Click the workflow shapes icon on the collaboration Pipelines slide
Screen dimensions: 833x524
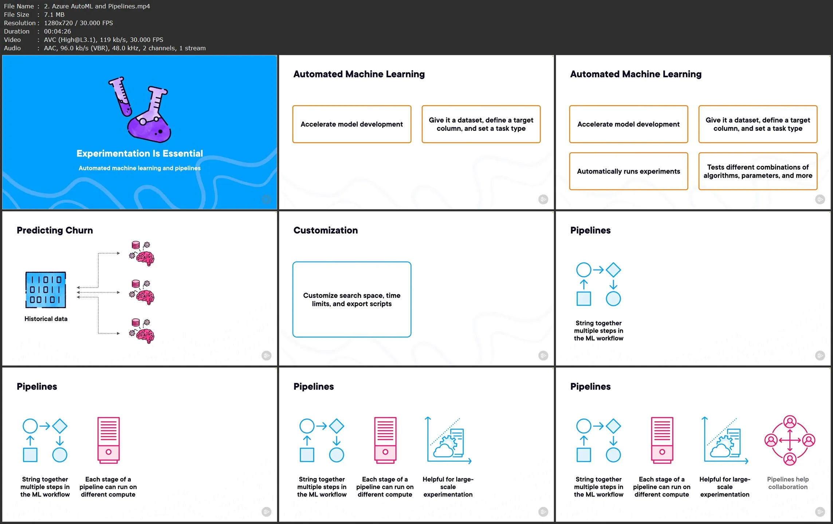coord(598,441)
